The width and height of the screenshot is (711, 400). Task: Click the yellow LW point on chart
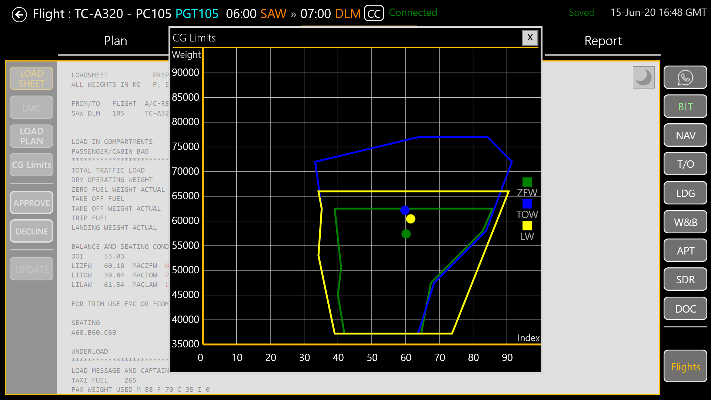(x=410, y=219)
